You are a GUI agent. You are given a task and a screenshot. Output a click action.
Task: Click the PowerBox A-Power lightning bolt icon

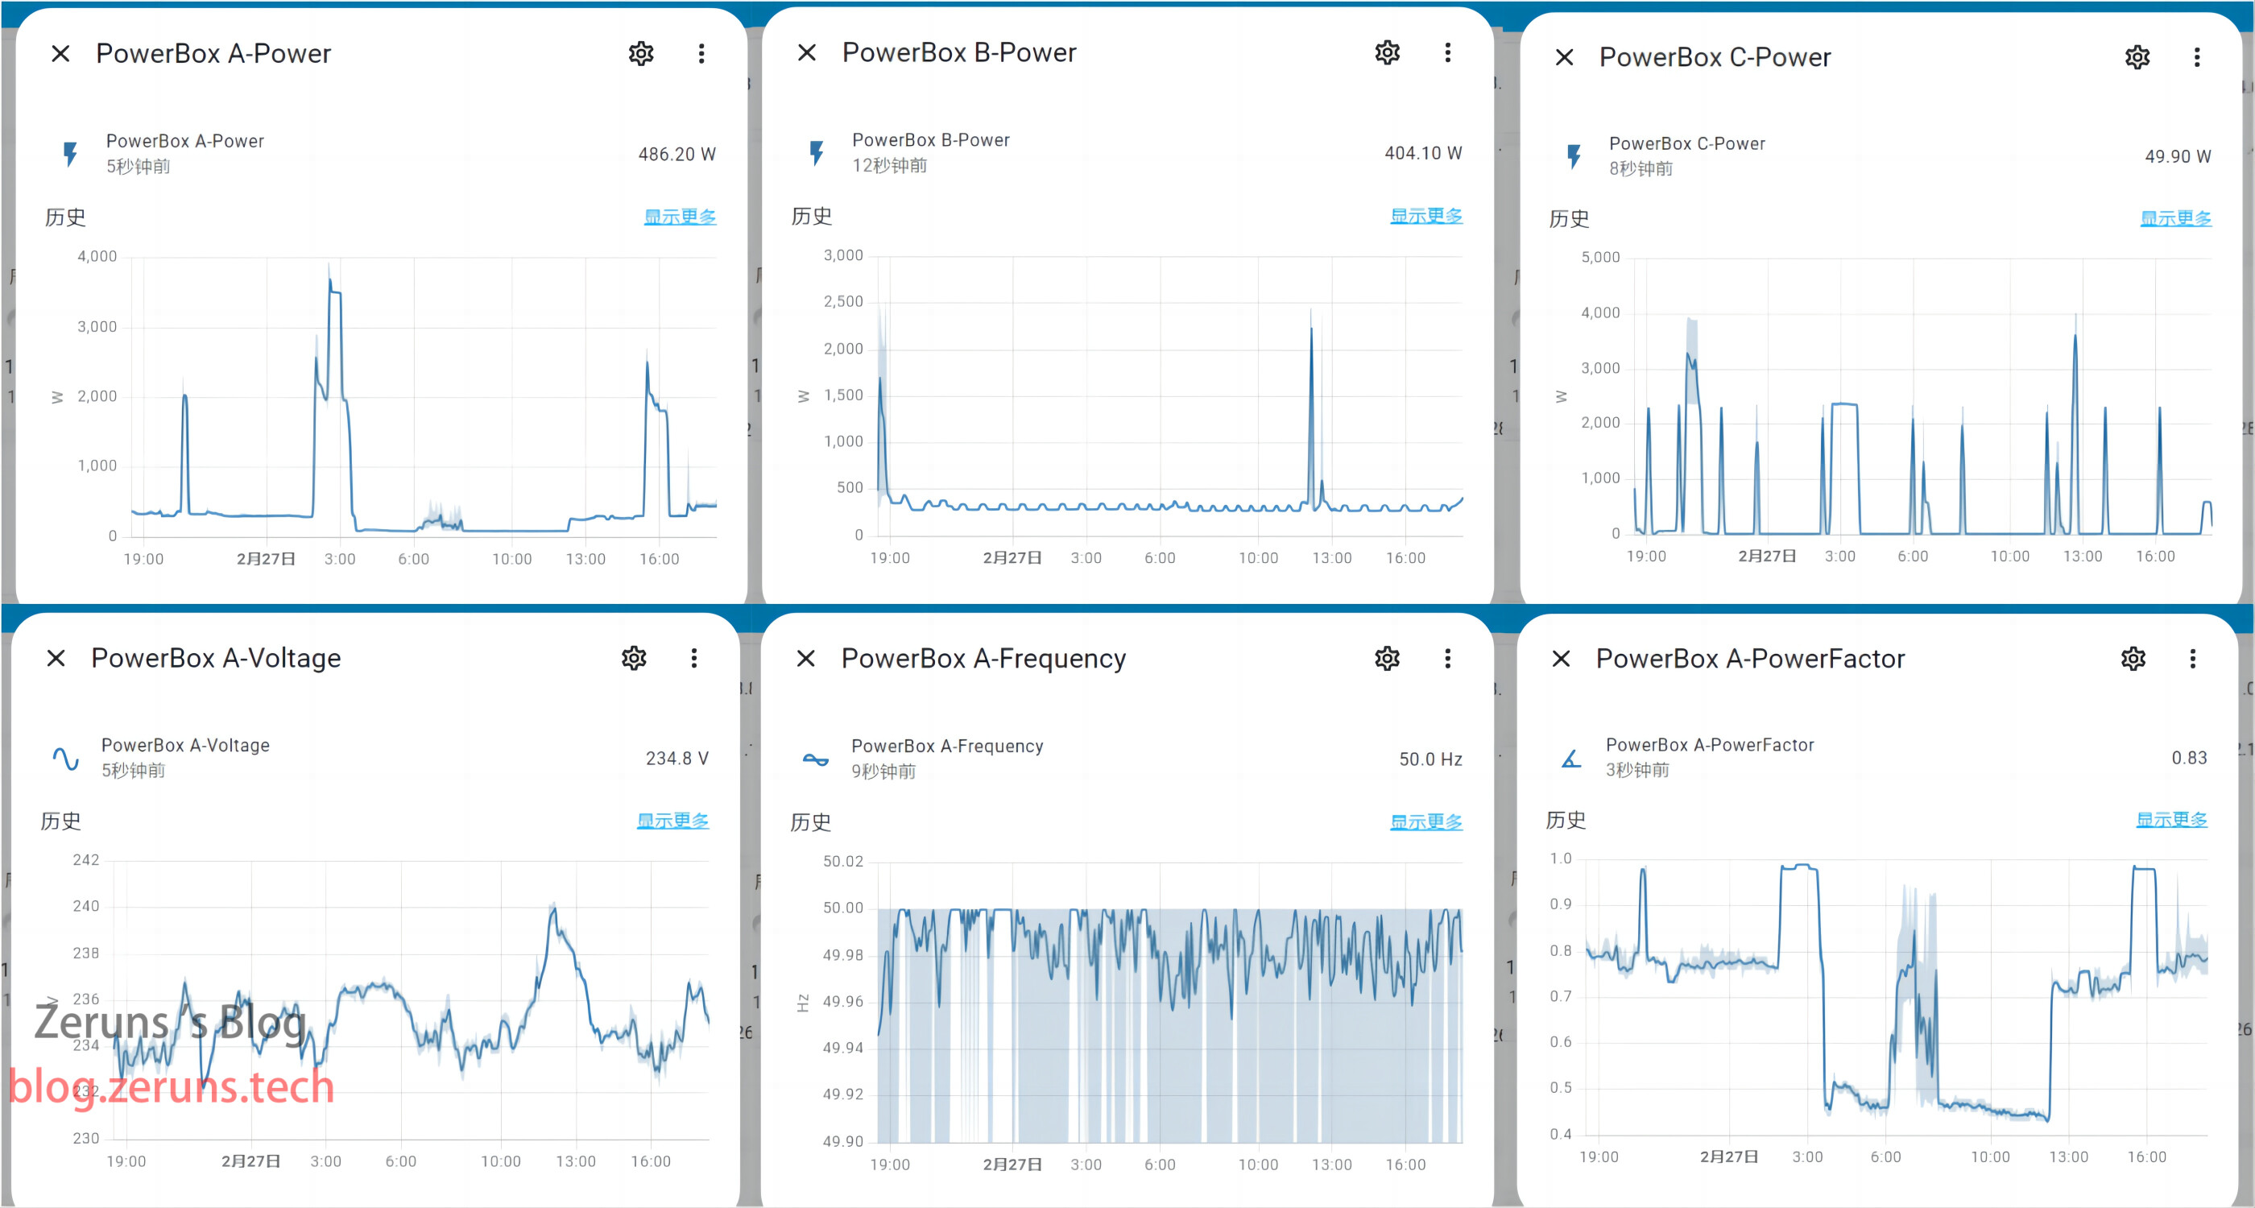coord(71,154)
